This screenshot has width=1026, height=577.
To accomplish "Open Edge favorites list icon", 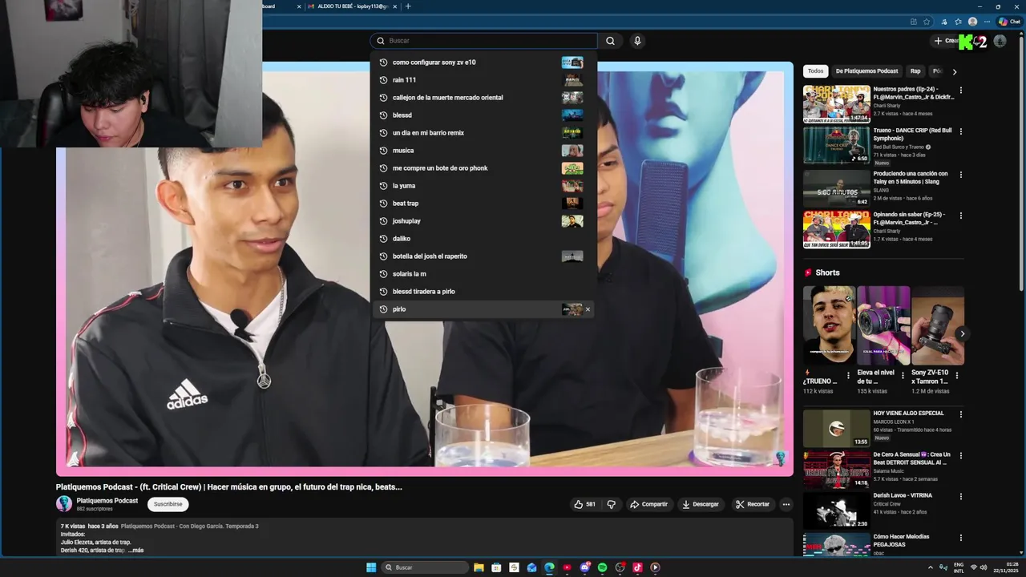I will click(x=958, y=22).
